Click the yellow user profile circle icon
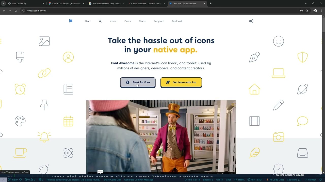325x182 pixels. click(68, 57)
